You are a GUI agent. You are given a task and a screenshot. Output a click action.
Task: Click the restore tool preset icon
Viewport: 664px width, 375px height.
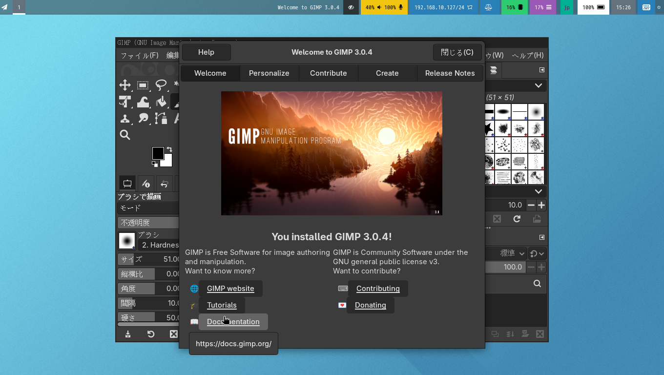pos(151,334)
